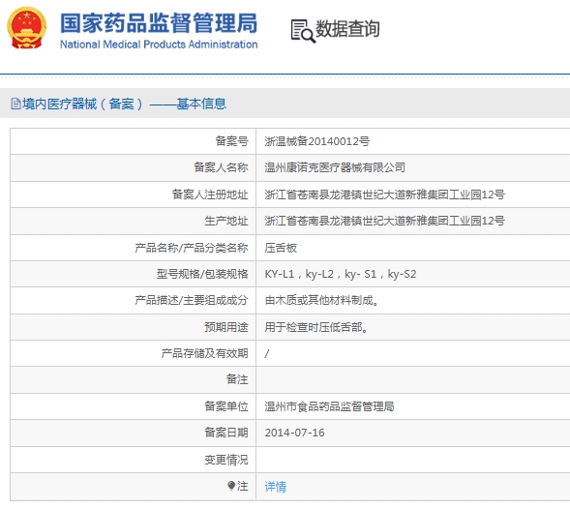Viewport: 570px width, 509px height.
Task: Click the 备案号 label
Action: click(231, 141)
